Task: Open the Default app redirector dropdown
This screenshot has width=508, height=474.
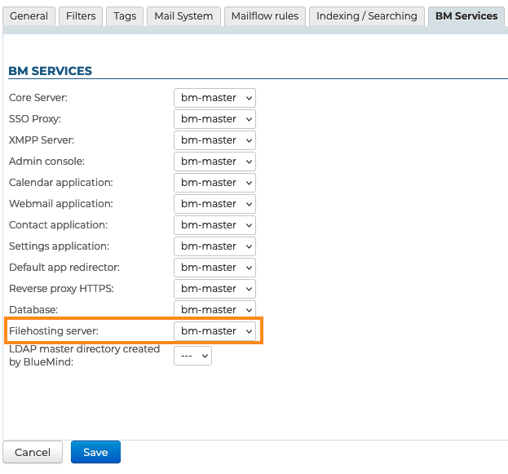Action: [214, 268]
